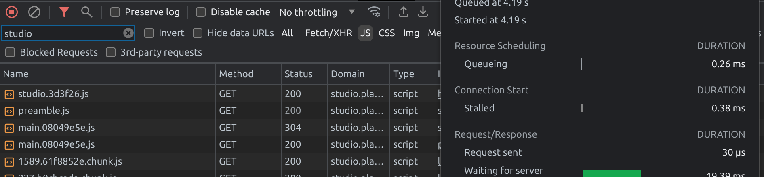This screenshot has width=764, height=177.
Task: Clear the studio filter text
Action: (128, 33)
